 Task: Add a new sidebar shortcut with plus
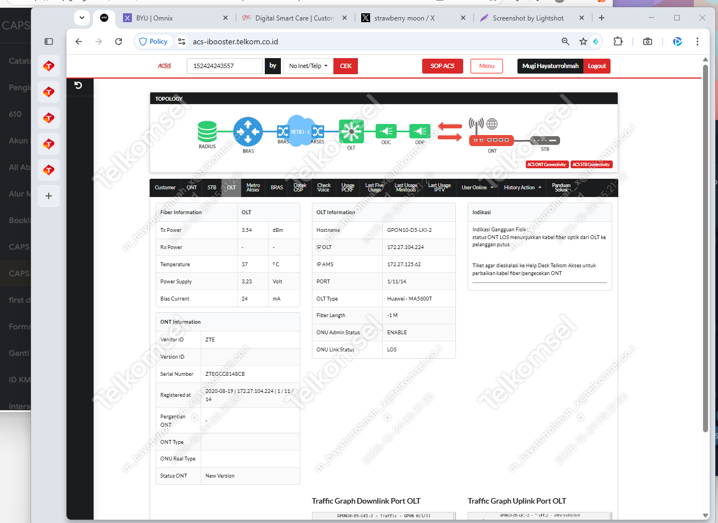[x=49, y=196]
